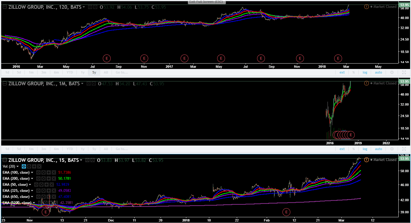Toggle visibility of the Vol (20) indicator
Image resolution: width=411 pixels, height=223 pixels.
pos(24,166)
